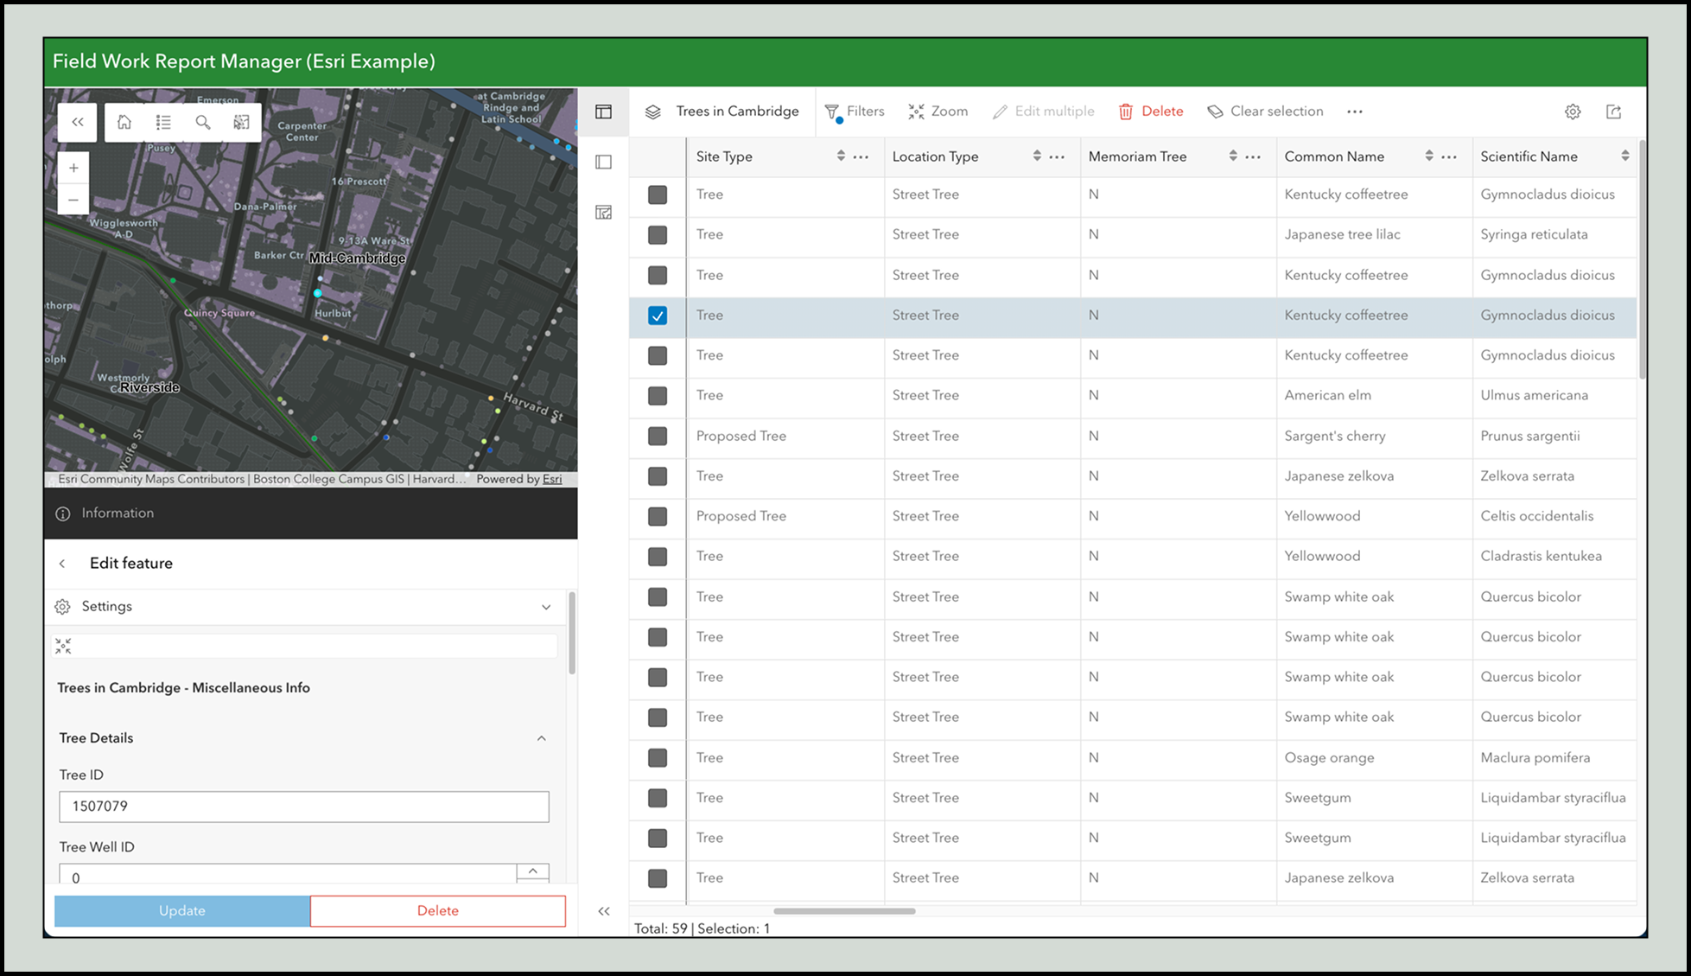The image size is (1691, 976).
Task: Use the select-by-rectangle icon on the map
Action: (x=241, y=122)
